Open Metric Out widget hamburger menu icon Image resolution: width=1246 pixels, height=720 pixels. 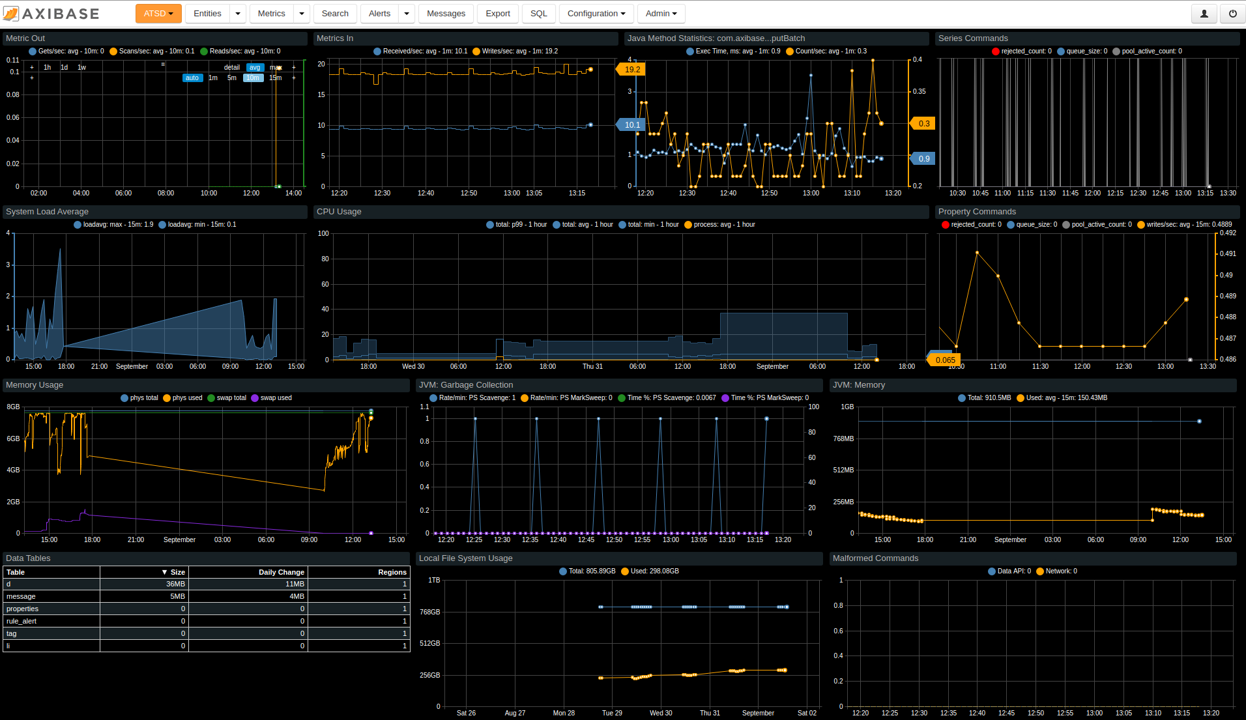tap(163, 64)
